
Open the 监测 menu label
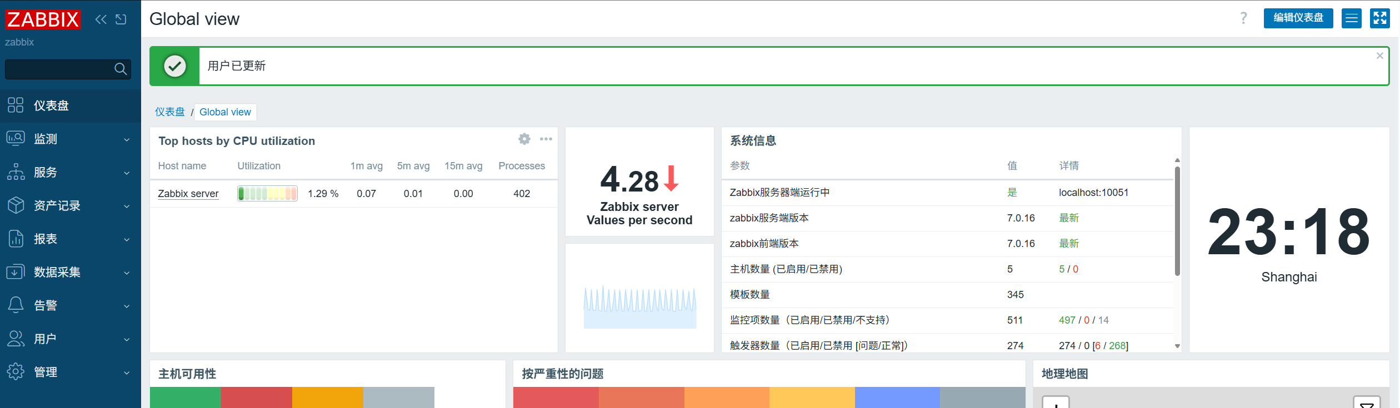(46, 139)
